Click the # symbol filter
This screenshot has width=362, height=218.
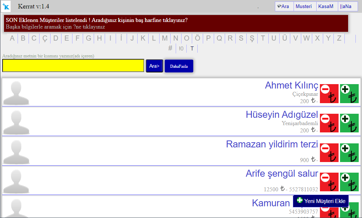pos(170,48)
